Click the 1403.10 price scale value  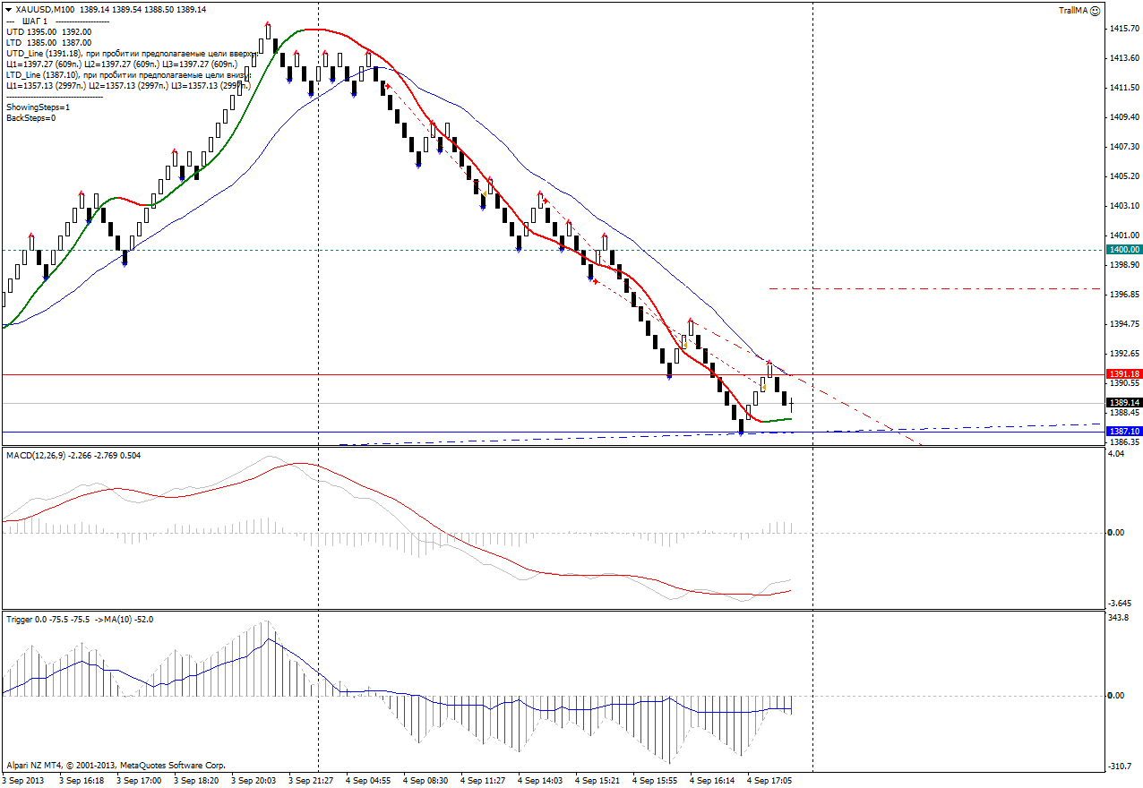coord(1123,206)
